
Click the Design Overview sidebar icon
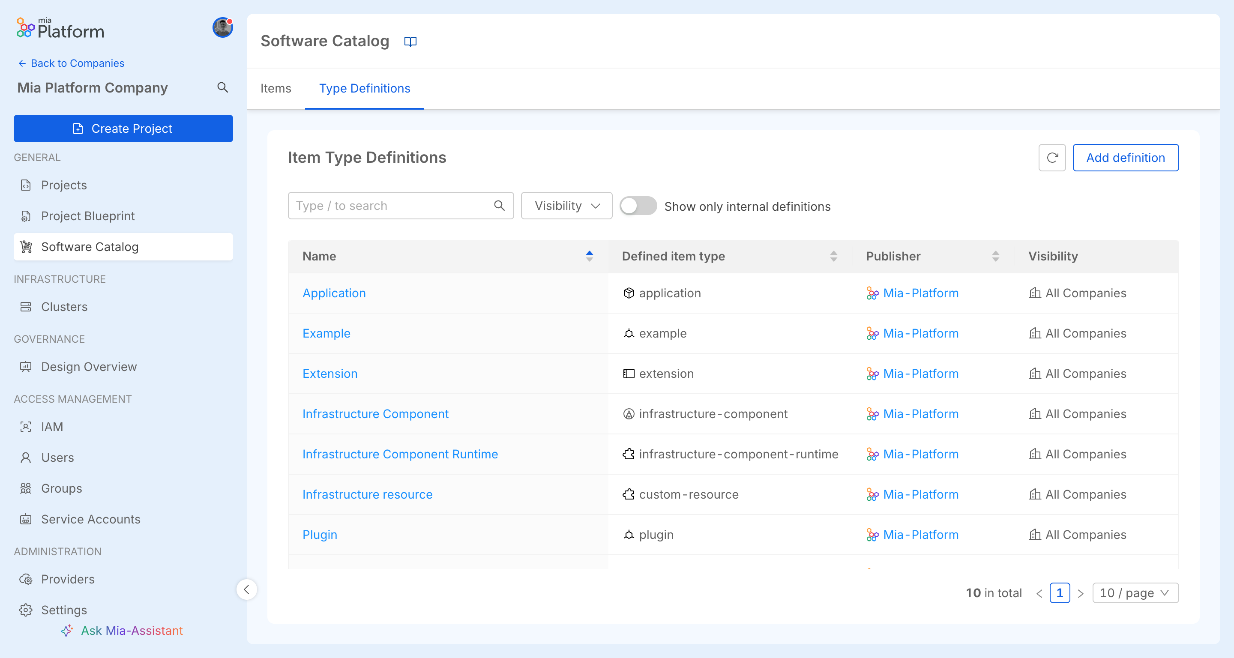(x=26, y=367)
